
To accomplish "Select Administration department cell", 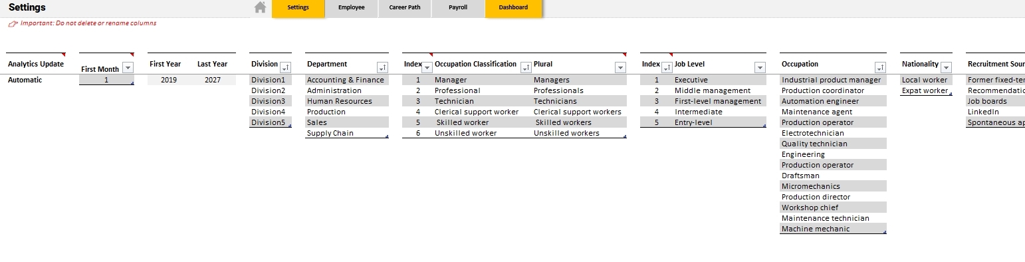I will pyautogui.click(x=347, y=90).
